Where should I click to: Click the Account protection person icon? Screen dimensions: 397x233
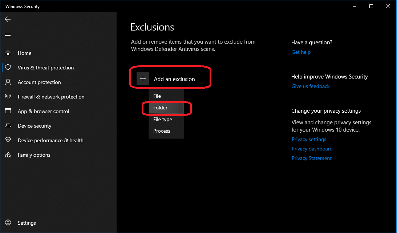[x=8, y=82]
